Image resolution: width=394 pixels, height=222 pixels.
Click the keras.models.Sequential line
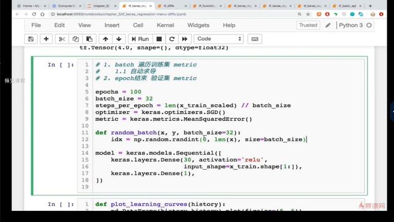pos(158,153)
